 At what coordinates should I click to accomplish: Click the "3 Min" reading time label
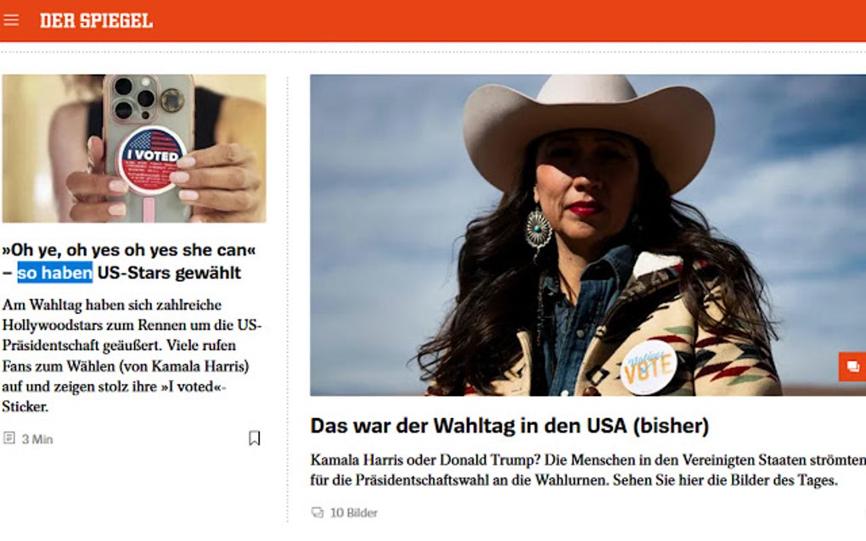coord(37,439)
